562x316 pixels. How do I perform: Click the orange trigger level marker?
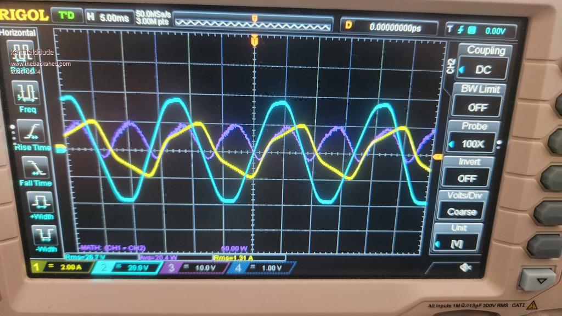[437, 156]
